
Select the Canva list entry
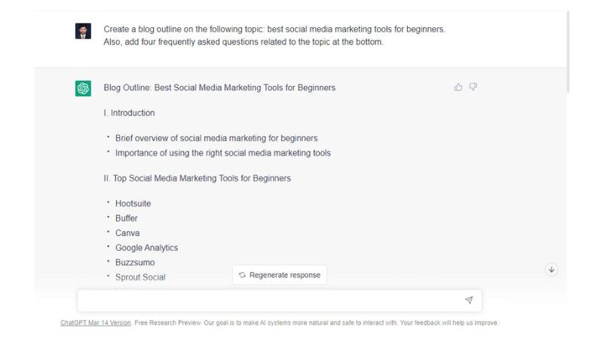pos(127,233)
